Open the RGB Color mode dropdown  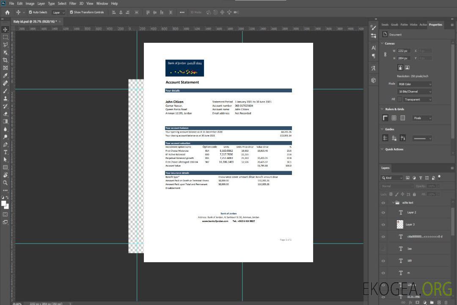414,84
